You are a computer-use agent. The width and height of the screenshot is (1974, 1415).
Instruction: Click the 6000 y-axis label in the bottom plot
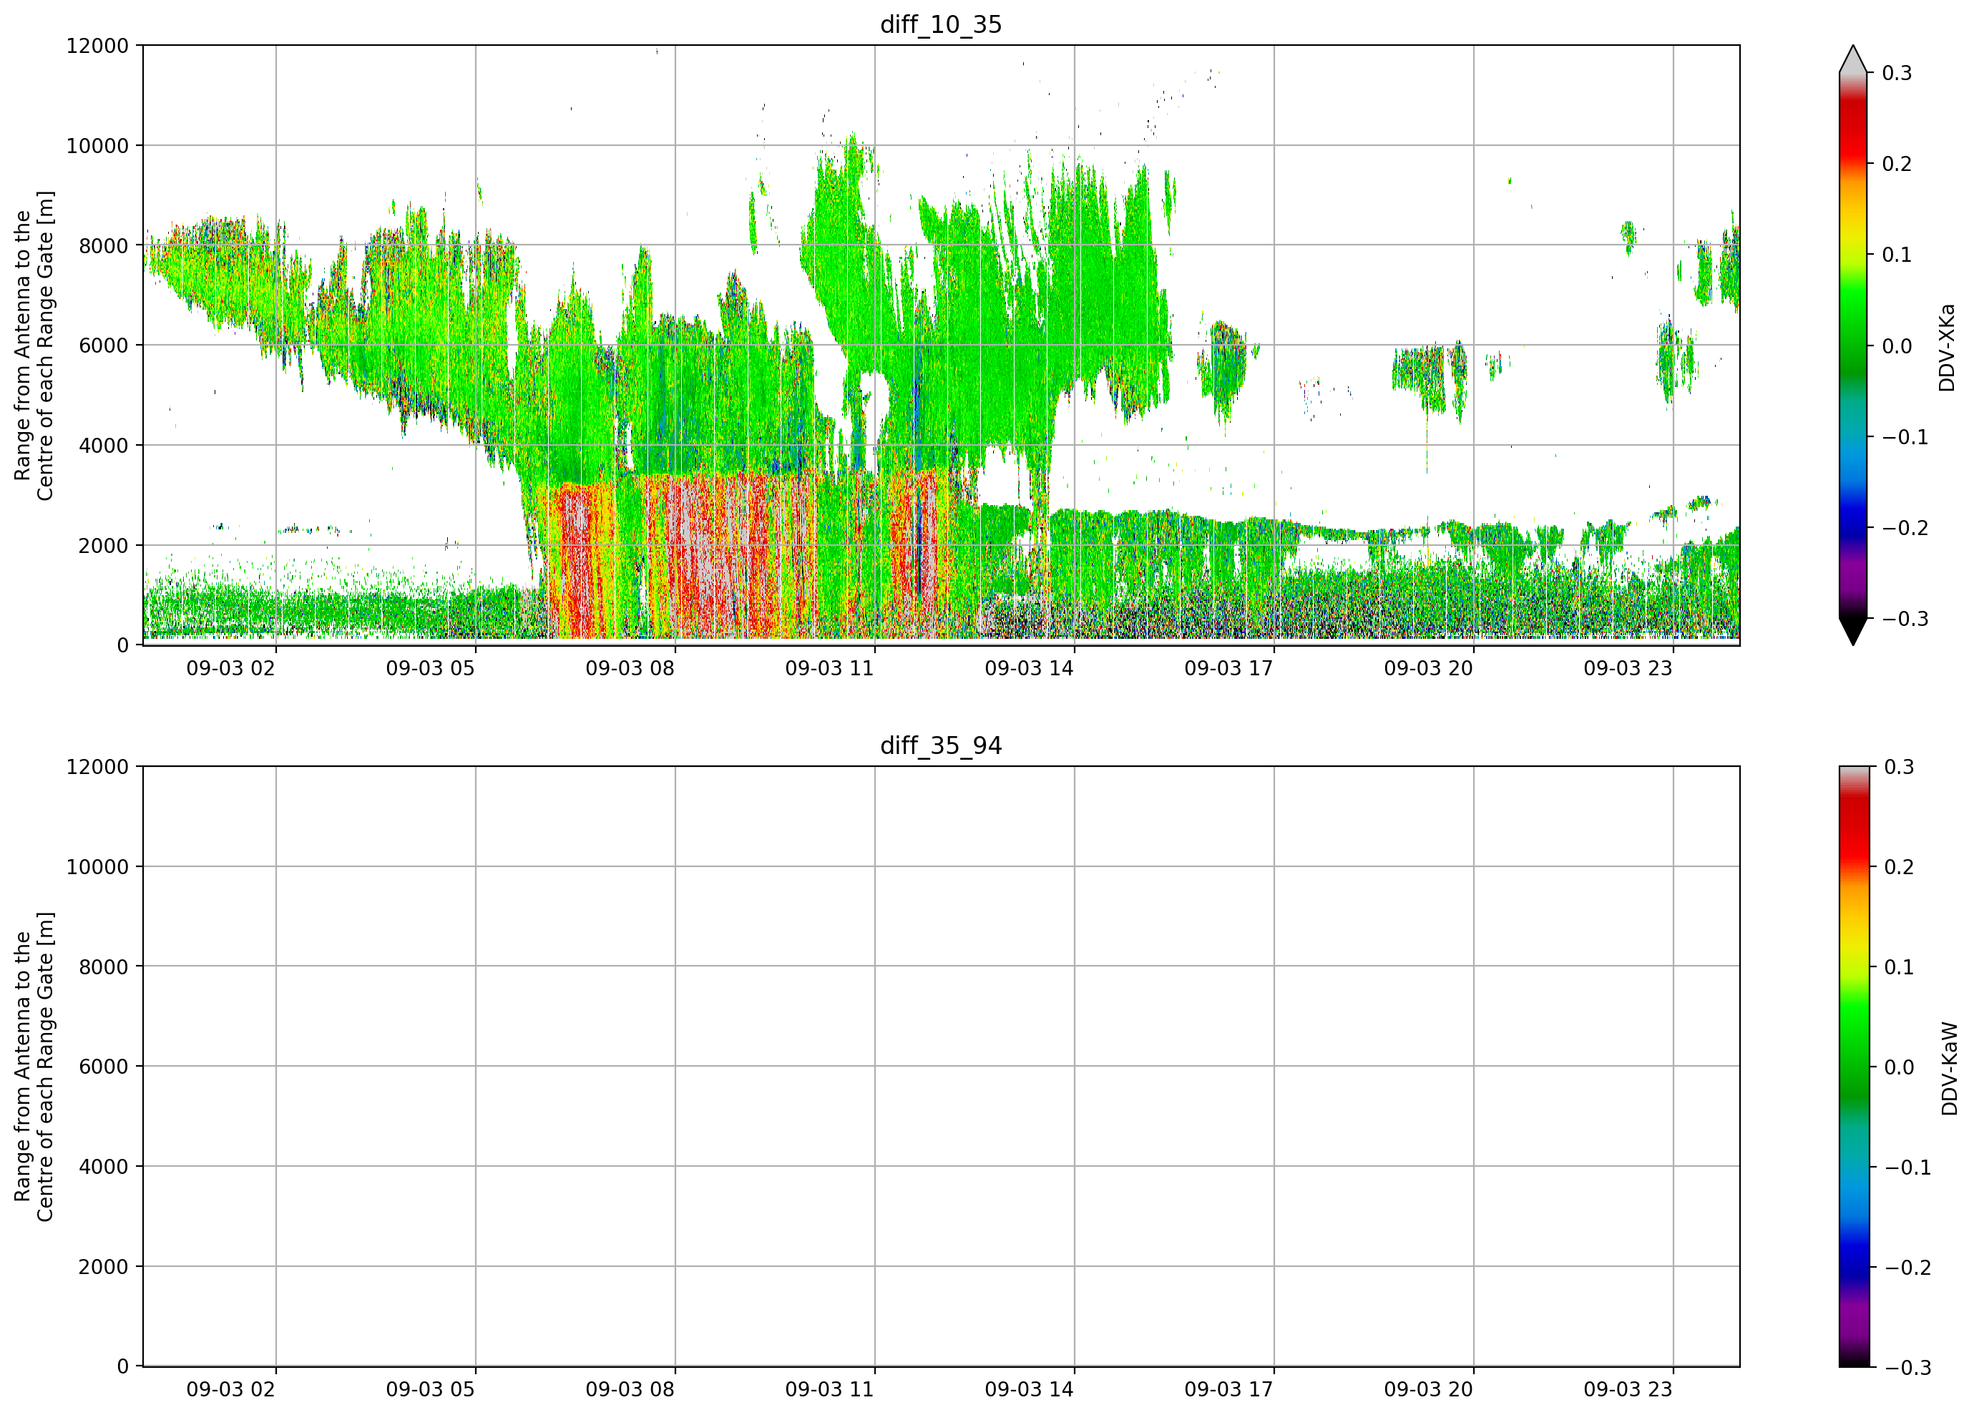coord(104,1067)
